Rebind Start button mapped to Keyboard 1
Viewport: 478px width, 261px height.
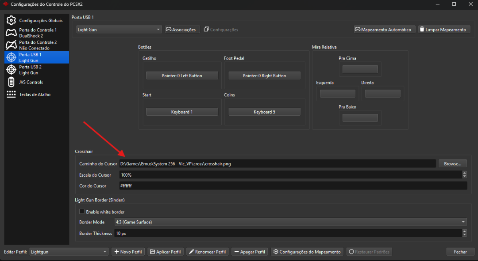point(182,112)
